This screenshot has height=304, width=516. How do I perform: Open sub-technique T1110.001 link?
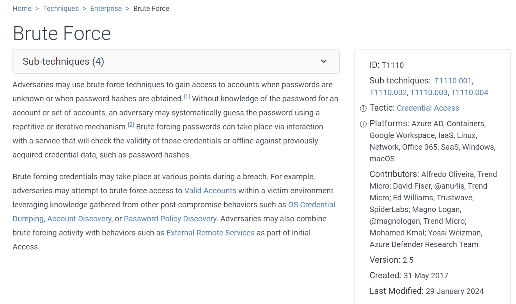(453, 81)
